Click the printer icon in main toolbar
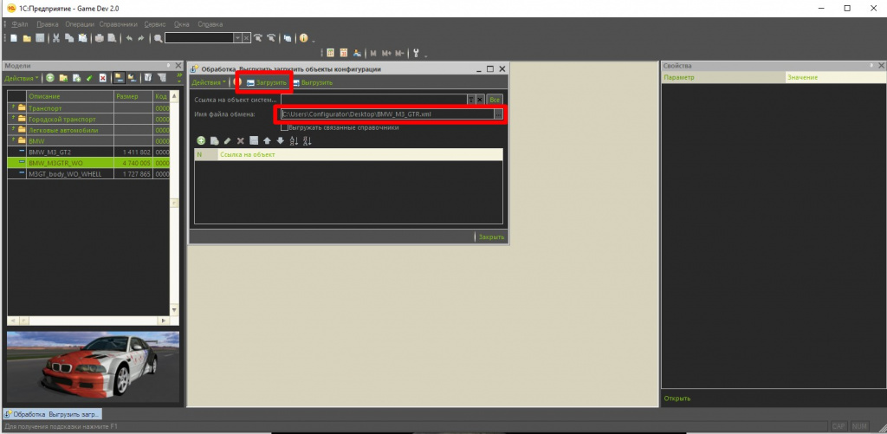This screenshot has height=434, width=887. tap(99, 38)
